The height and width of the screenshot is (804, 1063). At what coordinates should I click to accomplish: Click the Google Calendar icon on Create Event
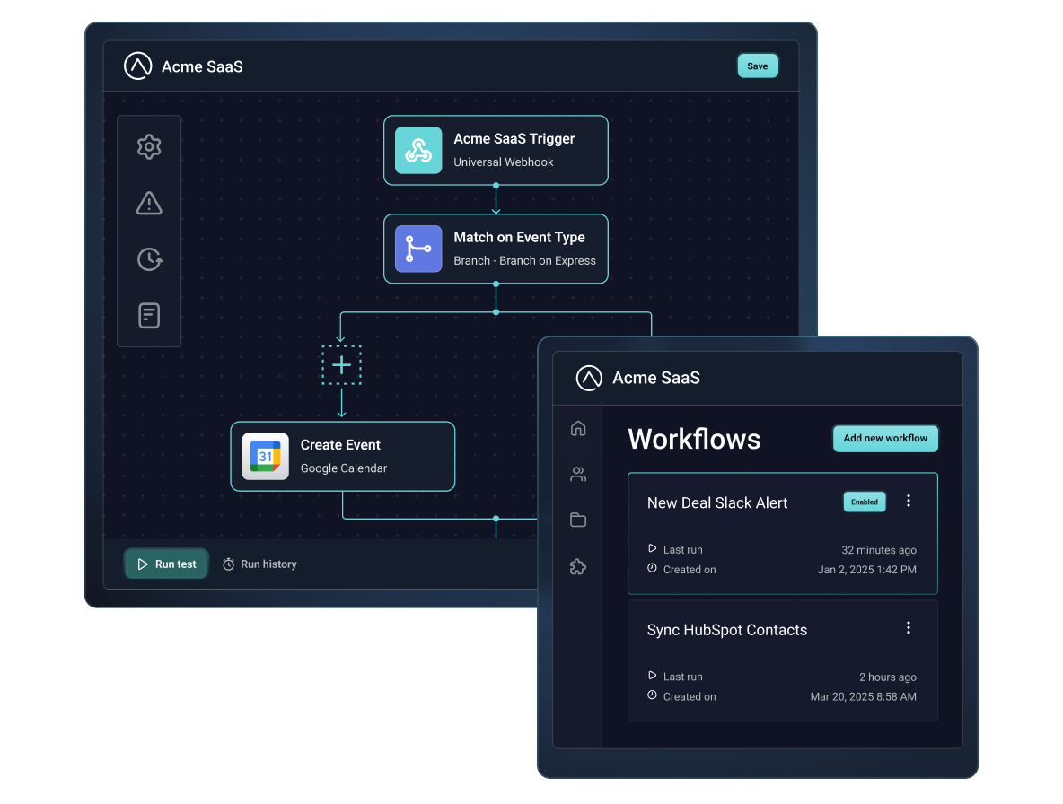coord(264,456)
